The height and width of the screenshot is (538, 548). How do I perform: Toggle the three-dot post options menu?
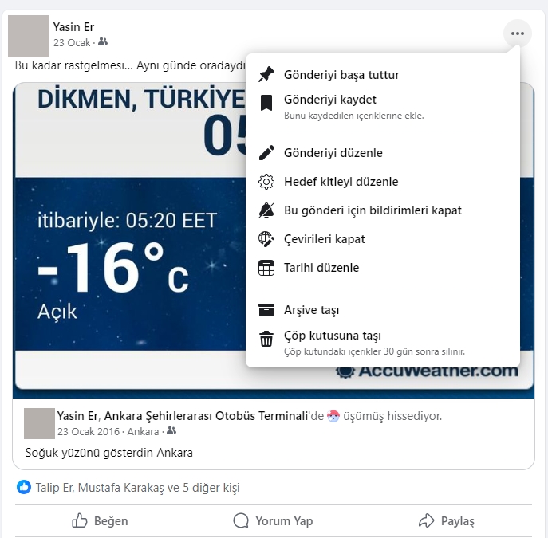pyautogui.click(x=517, y=33)
